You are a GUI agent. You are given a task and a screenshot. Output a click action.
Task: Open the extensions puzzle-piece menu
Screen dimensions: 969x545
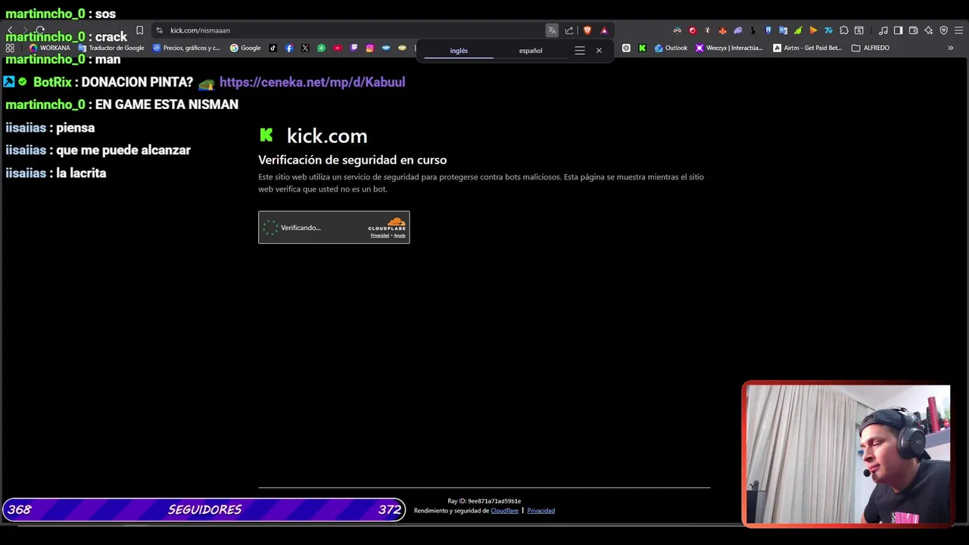(x=844, y=30)
